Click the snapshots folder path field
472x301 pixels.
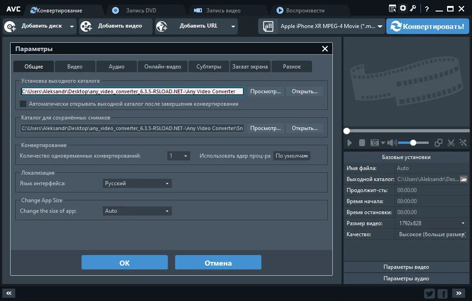[132, 128]
